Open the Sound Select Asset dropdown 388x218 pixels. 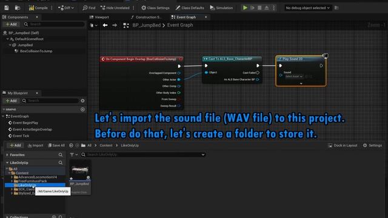(x=293, y=77)
